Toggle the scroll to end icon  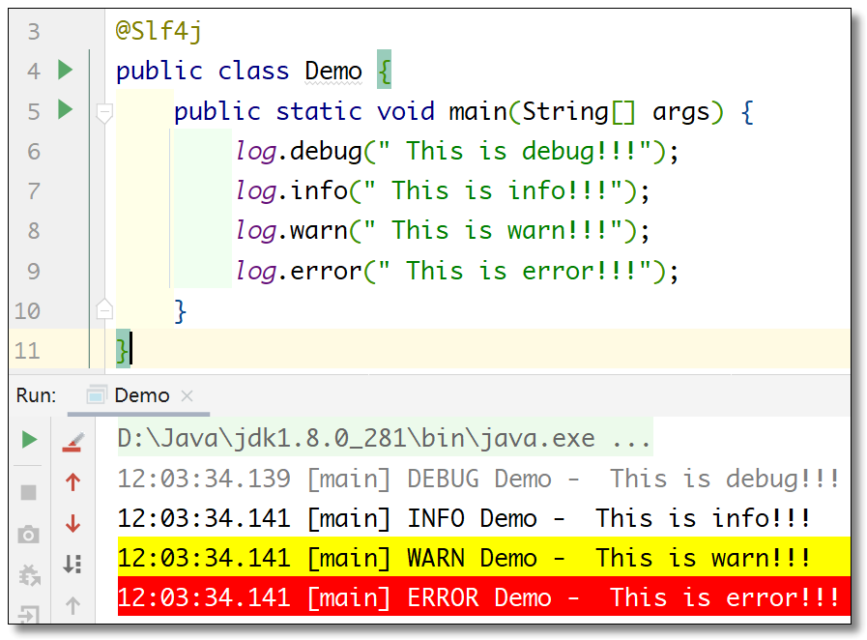(72, 565)
